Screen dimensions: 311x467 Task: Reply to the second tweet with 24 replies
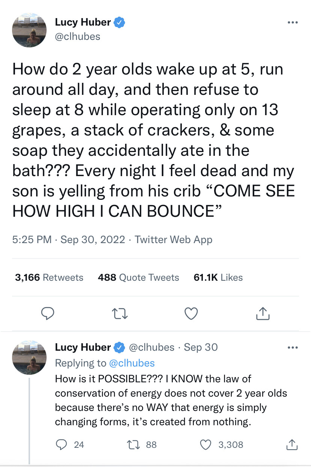click(61, 444)
